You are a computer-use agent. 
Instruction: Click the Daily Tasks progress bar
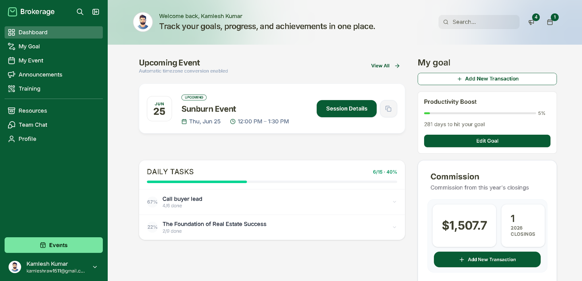pyautogui.click(x=272, y=182)
